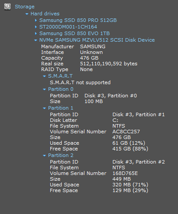Screen dimensions: 178x214
Task: Select the Partition 1 heading
Action: click(x=61, y=108)
